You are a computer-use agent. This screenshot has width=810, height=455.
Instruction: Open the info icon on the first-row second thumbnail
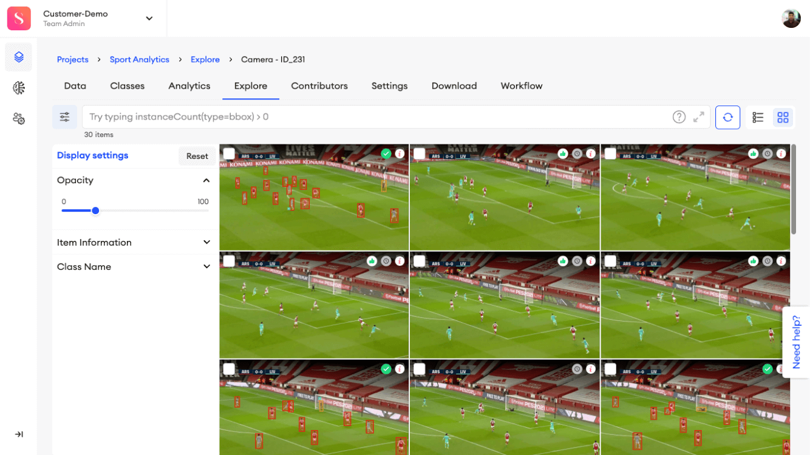tap(590, 154)
